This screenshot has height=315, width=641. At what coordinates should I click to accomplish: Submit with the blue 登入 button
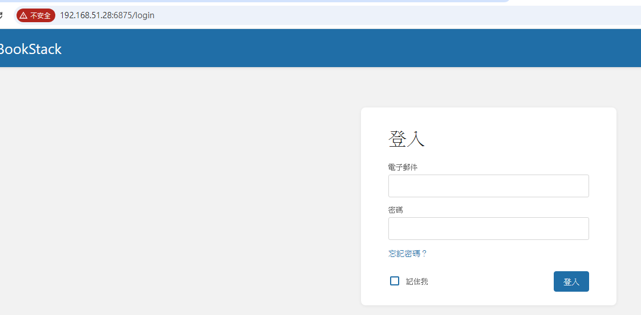(x=571, y=281)
